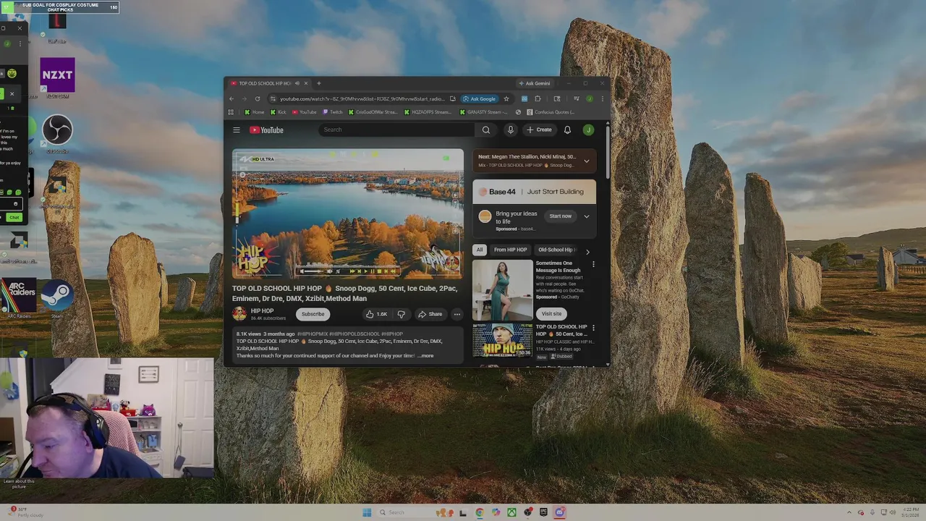Go forward in Chrome
The height and width of the screenshot is (521, 926).
tap(245, 98)
